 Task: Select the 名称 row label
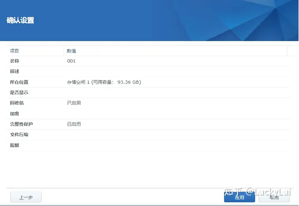[x=14, y=61]
